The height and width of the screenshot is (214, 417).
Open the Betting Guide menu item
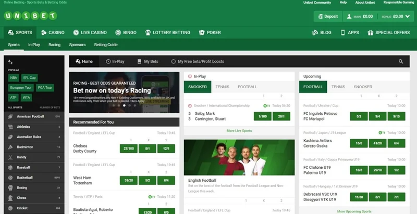coord(106,45)
